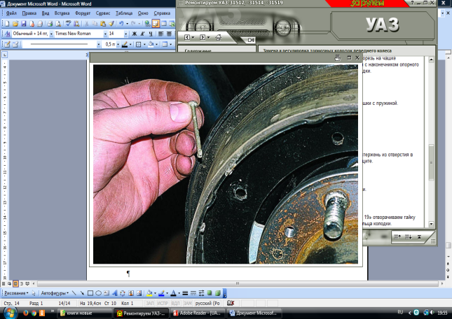Click the Line Style icon in drawing toolbar
452x319 pixels.
coord(185,293)
